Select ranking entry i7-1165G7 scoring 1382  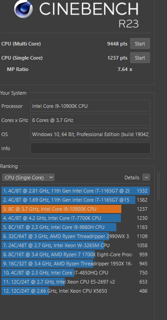tap(76, 200)
